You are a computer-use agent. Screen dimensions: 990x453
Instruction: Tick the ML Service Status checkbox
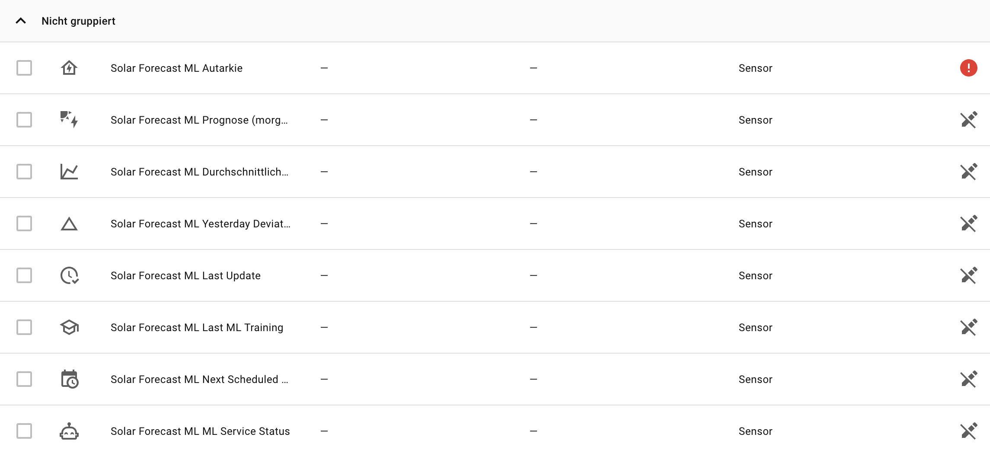(x=24, y=431)
